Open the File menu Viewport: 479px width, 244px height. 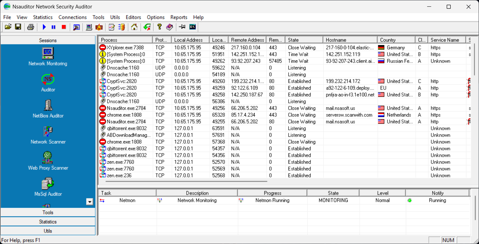pyautogui.click(x=7, y=17)
